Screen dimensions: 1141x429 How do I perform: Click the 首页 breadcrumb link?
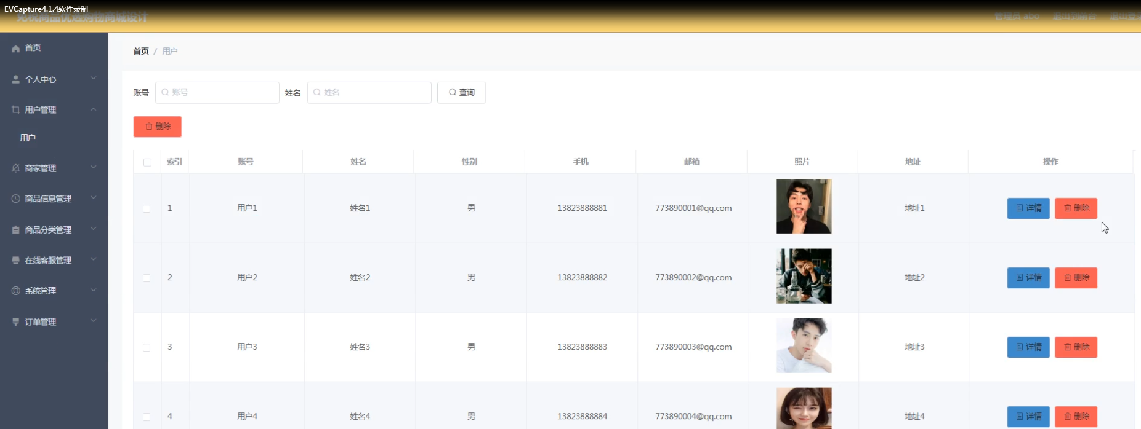click(x=141, y=51)
